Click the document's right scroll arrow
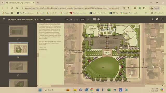The image size is (166, 93). [163, 86]
